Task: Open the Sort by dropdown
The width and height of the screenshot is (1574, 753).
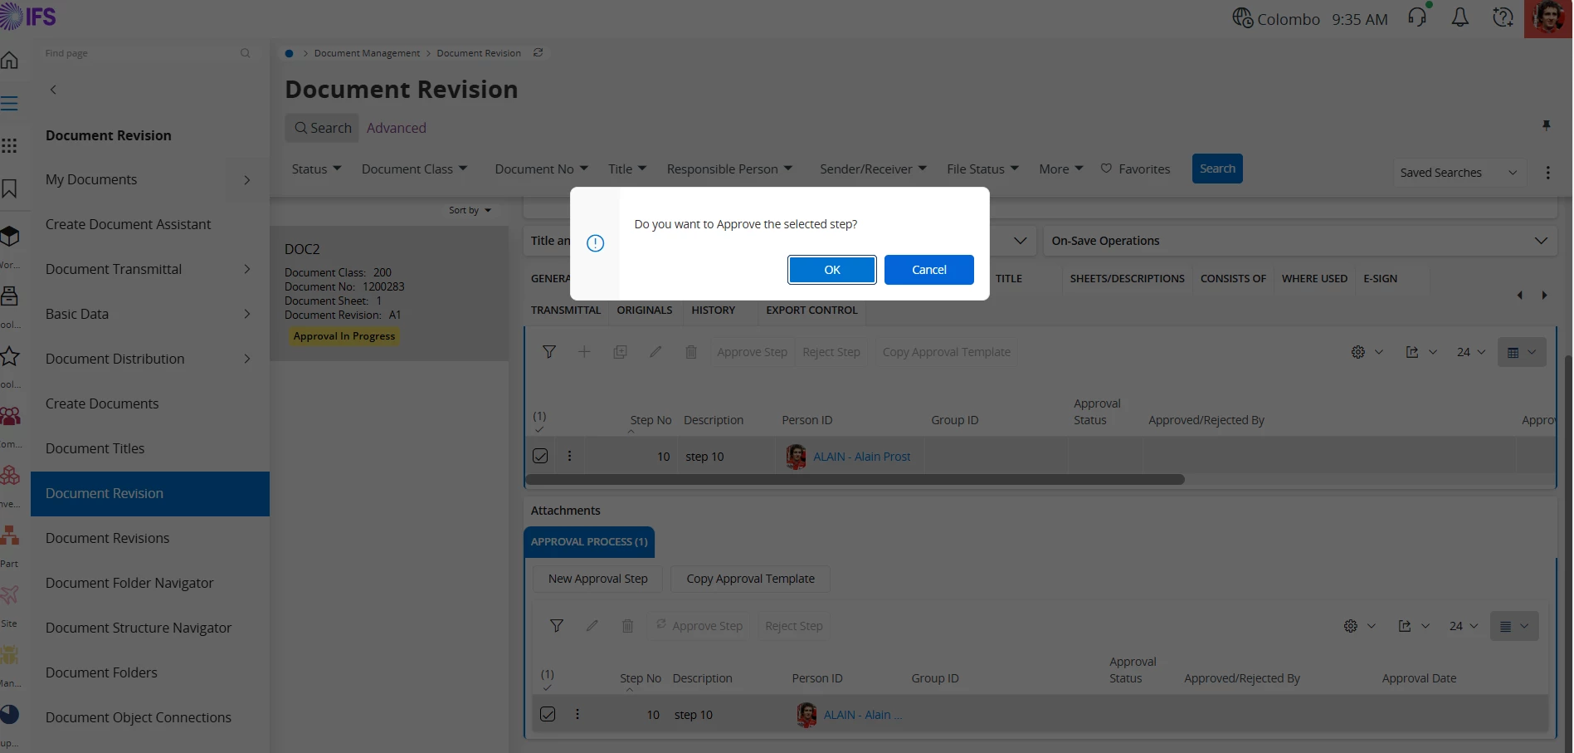Action: click(x=470, y=210)
